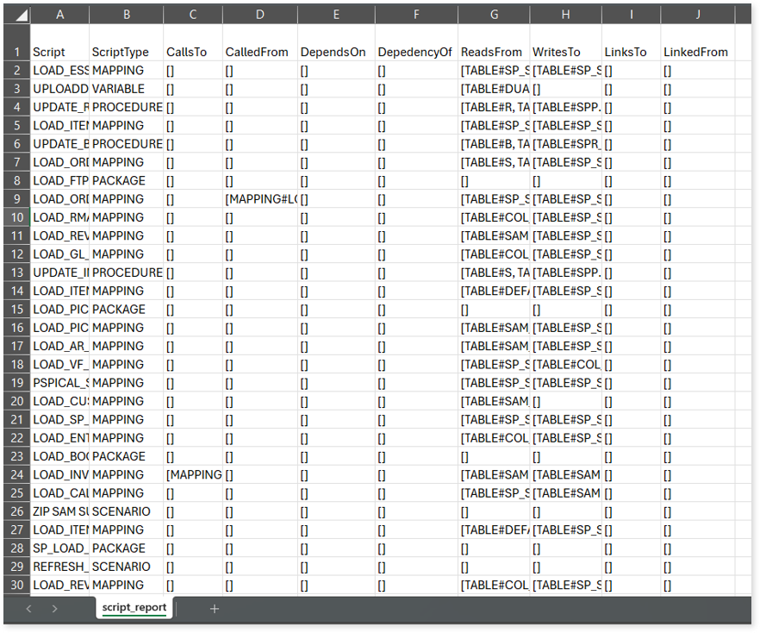Select row 1 header

coord(16,52)
